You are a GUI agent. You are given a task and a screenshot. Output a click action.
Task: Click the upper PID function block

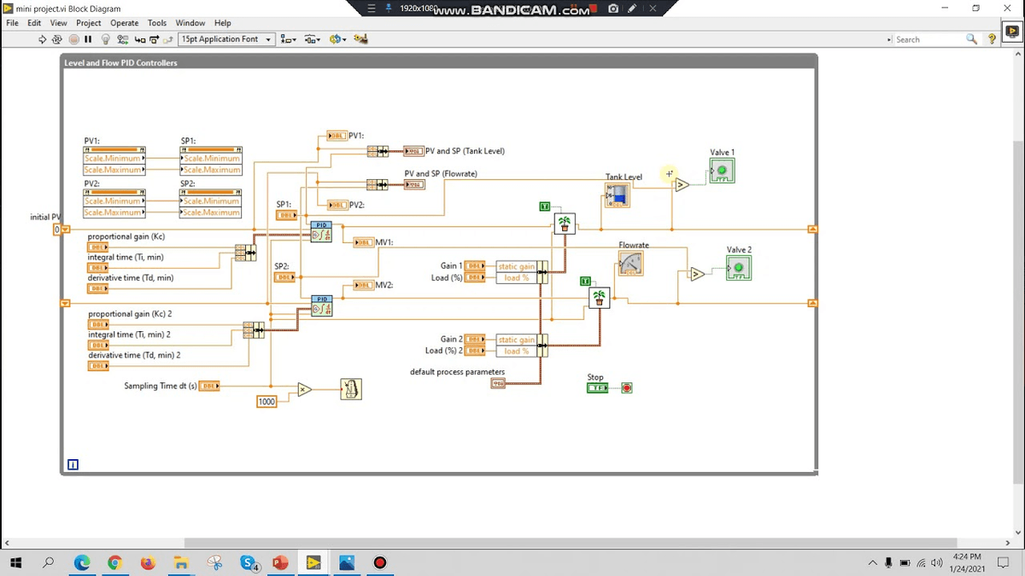(321, 231)
